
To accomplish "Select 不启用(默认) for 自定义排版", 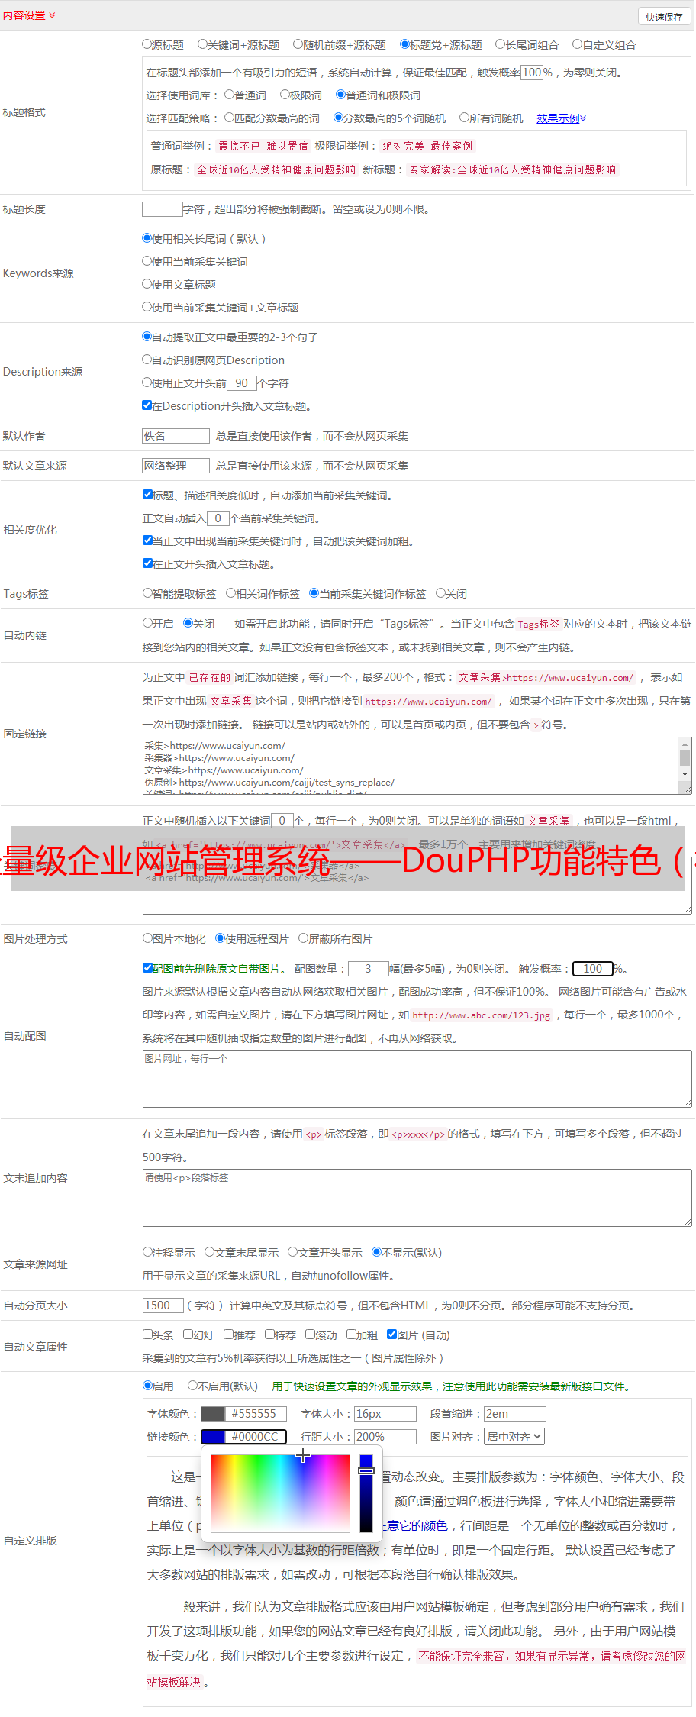I will point(193,1386).
